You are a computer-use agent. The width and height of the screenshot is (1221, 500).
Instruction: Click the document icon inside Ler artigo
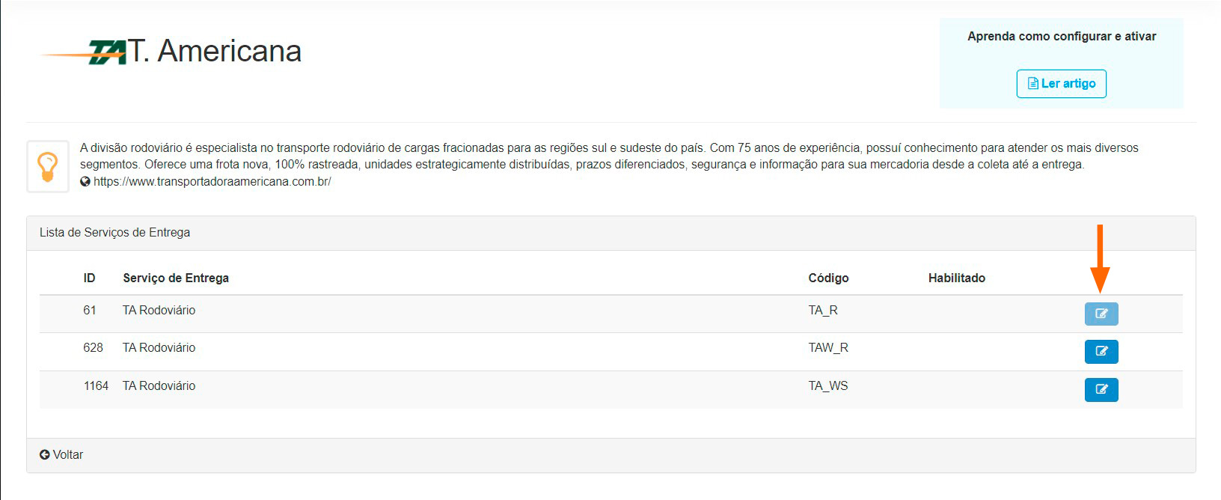click(1033, 84)
